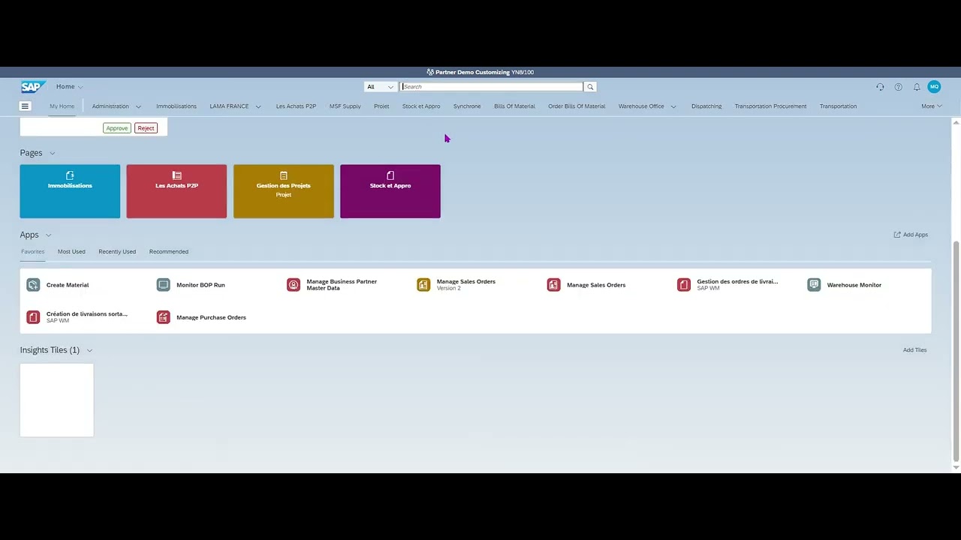This screenshot has height=540, width=961.
Task: Select the My Home tab
Action: [x=62, y=106]
